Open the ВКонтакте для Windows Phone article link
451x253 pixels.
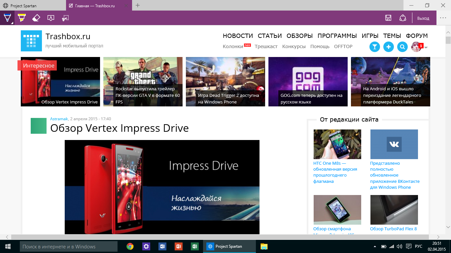pyautogui.click(x=395, y=175)
